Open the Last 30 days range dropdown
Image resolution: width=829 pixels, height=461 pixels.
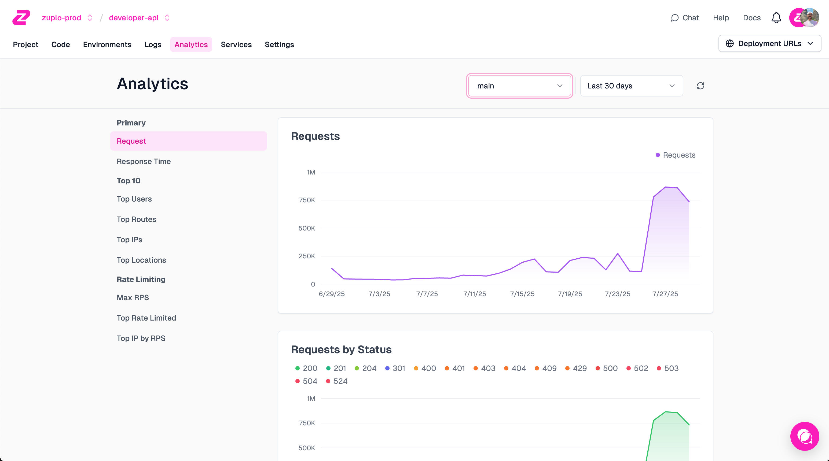pos(631,86)
